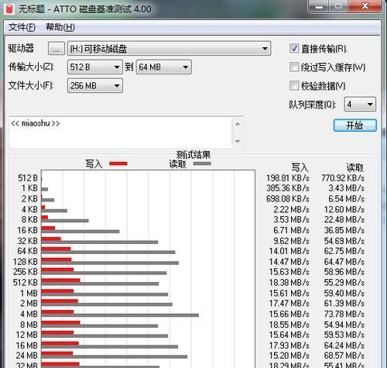Click into the << miaoshu >> description field
Screen dimensions: 387x368
121,132
